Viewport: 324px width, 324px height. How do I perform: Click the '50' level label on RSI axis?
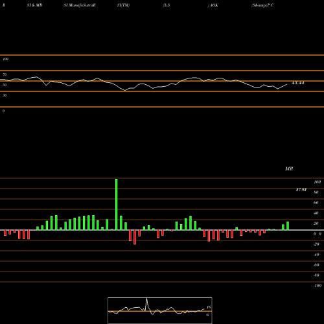pos(5,85)
